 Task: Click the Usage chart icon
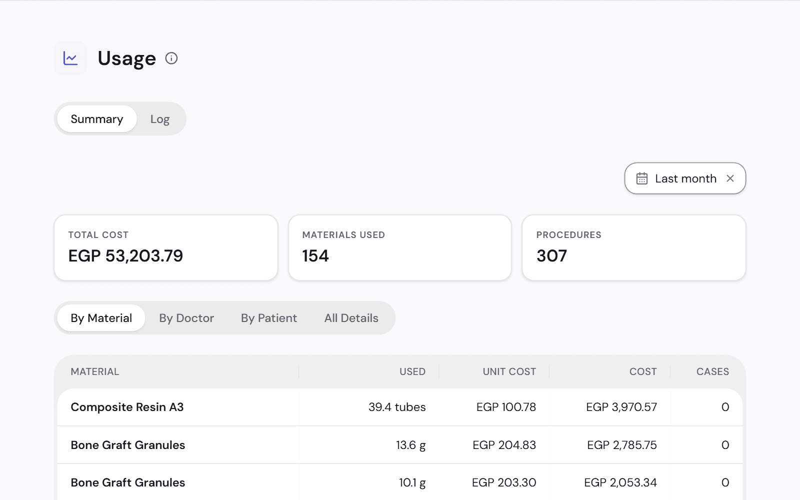[x=70, y=58]
